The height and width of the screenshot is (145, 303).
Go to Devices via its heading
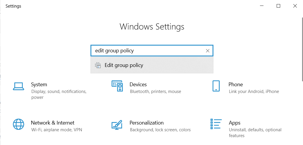pos(138,84)
